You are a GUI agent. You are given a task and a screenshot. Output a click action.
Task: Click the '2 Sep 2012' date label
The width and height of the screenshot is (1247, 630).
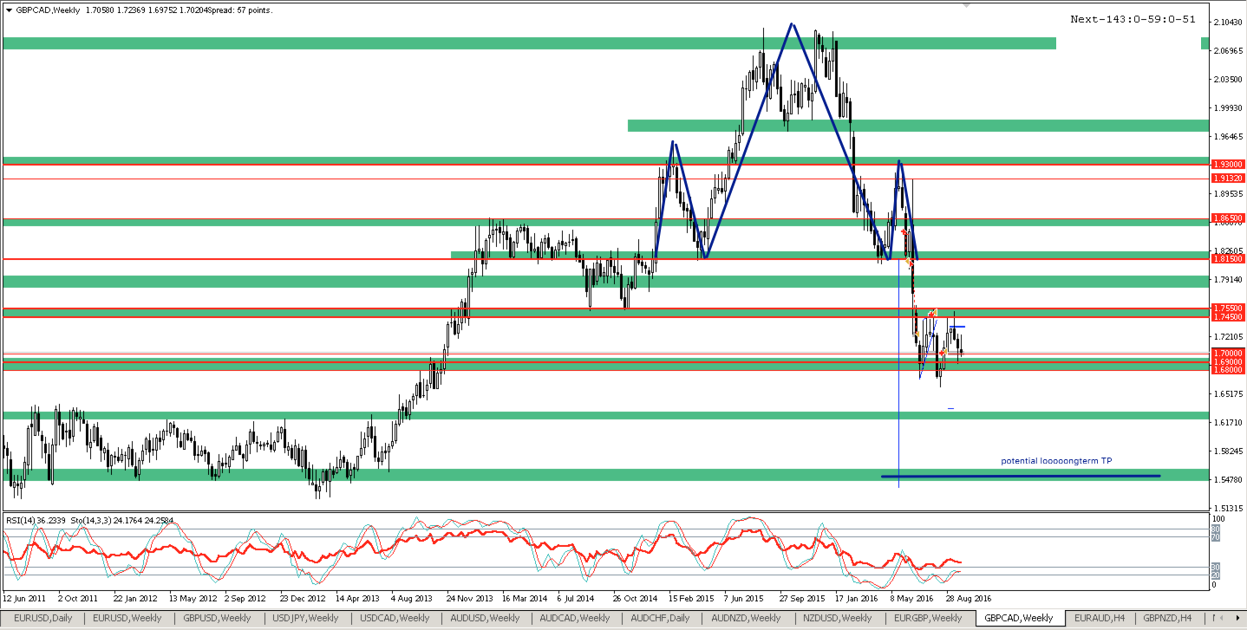pyautogui.click(x=245, y=598)
